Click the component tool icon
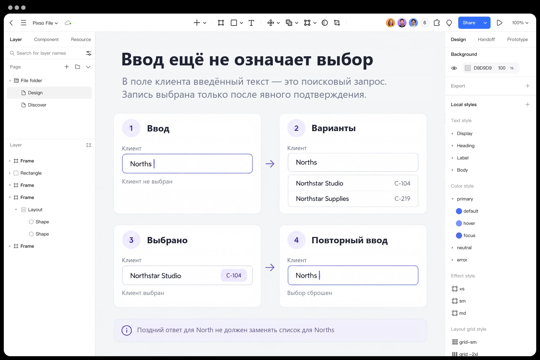Image resolution: width=540 pixels, height=360 pixels. click(271, 23)
